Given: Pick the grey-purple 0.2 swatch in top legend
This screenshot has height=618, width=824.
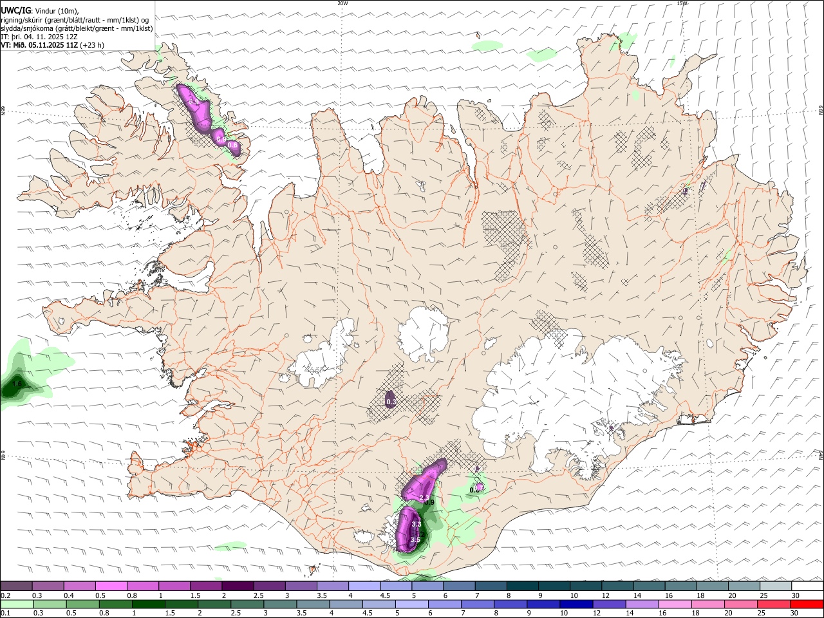Looking at the screenshot, I should [x=16, y=586].
